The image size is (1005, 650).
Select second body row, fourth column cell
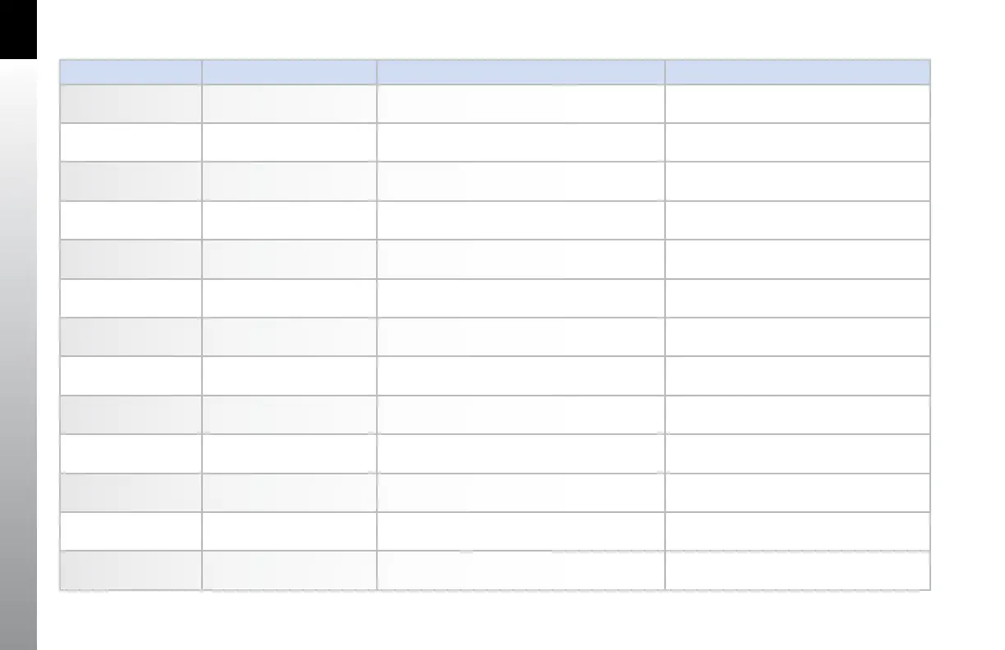pyautogui.click(x=797, y=142)
